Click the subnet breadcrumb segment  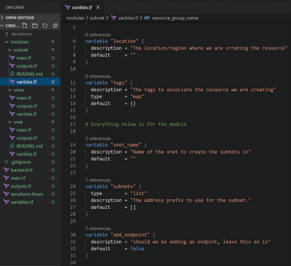97,18
